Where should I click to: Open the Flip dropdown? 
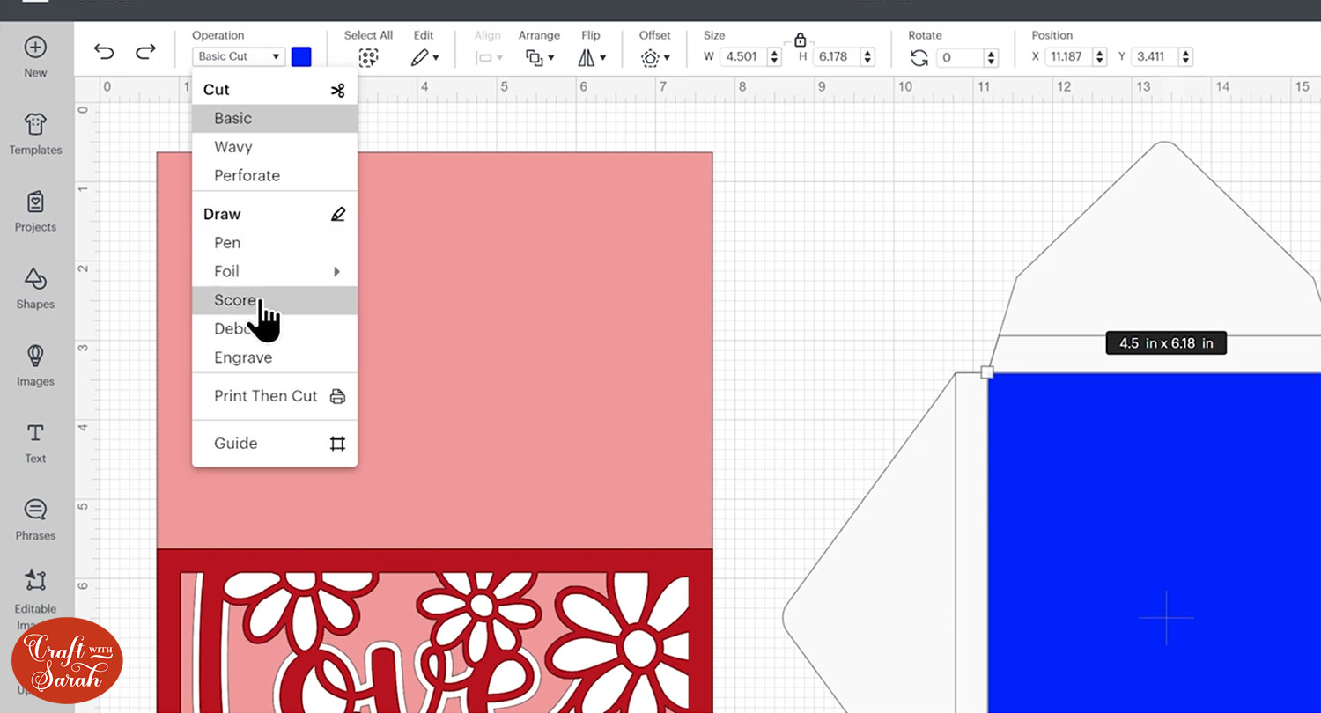pyautogui.click(x=592, y=58)
